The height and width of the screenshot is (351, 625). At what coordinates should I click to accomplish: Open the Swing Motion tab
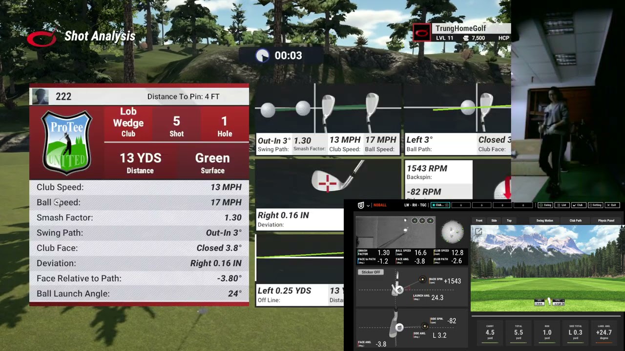tap(545, 220)
